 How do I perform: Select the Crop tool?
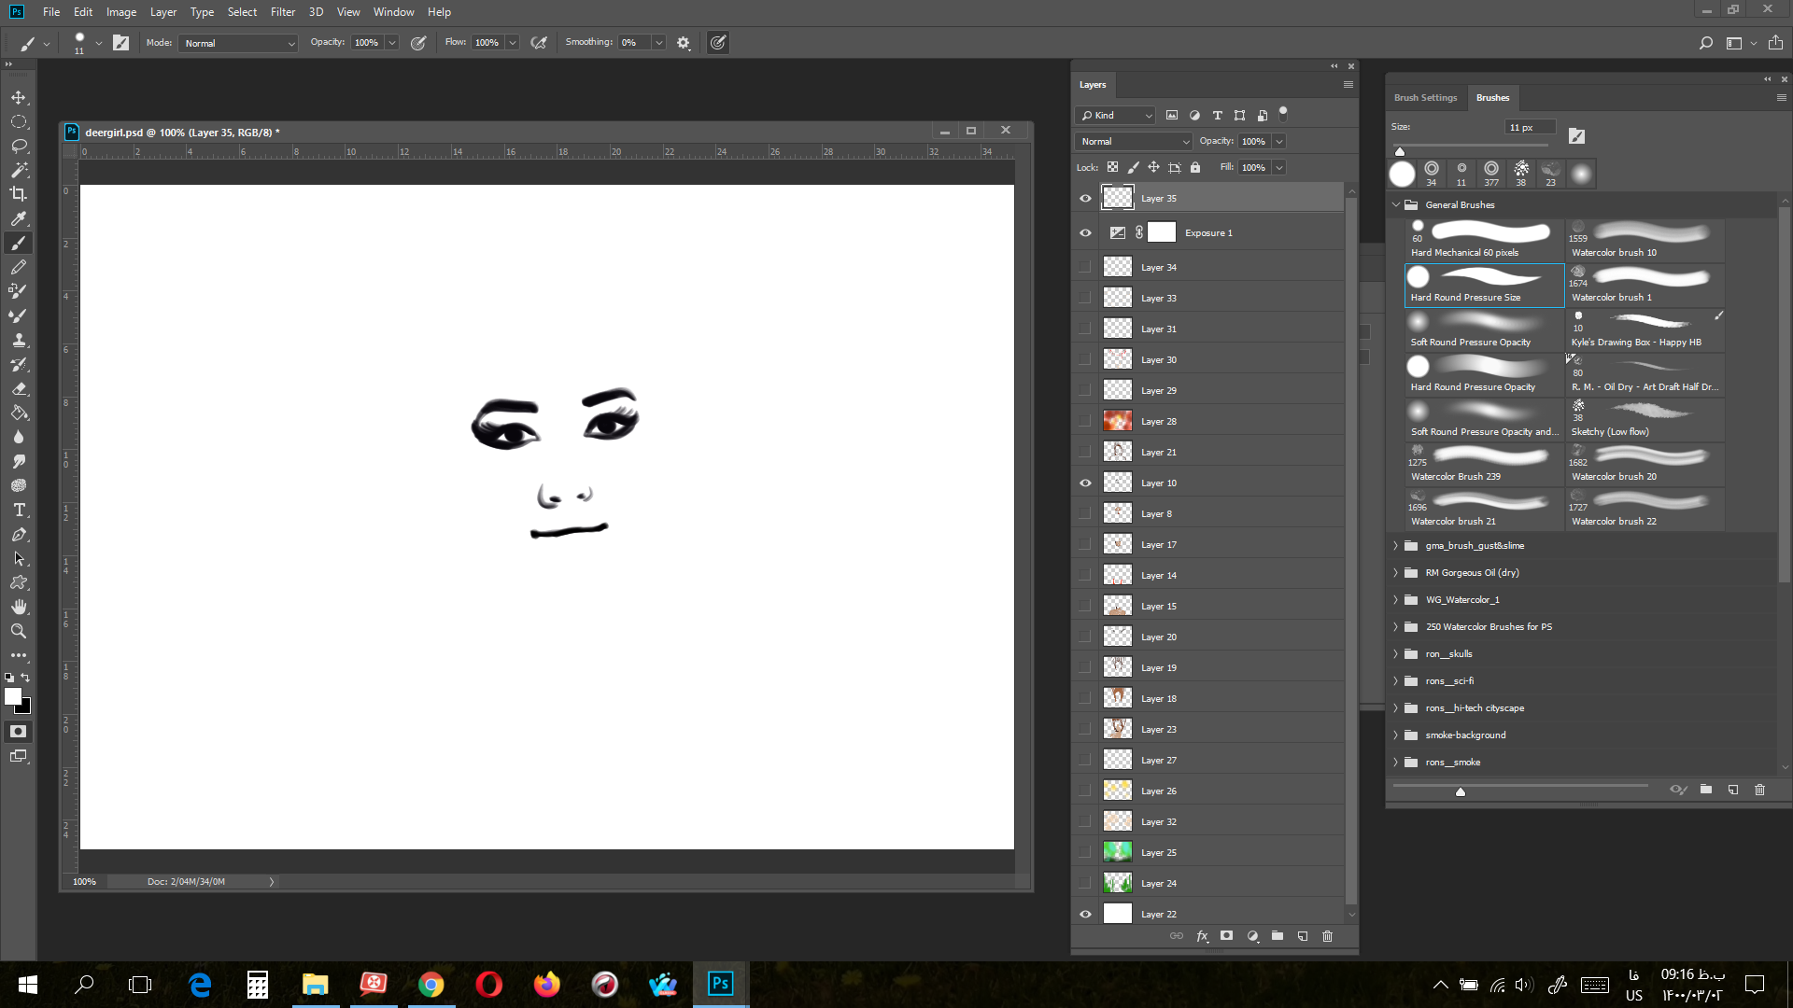point(19,194)
